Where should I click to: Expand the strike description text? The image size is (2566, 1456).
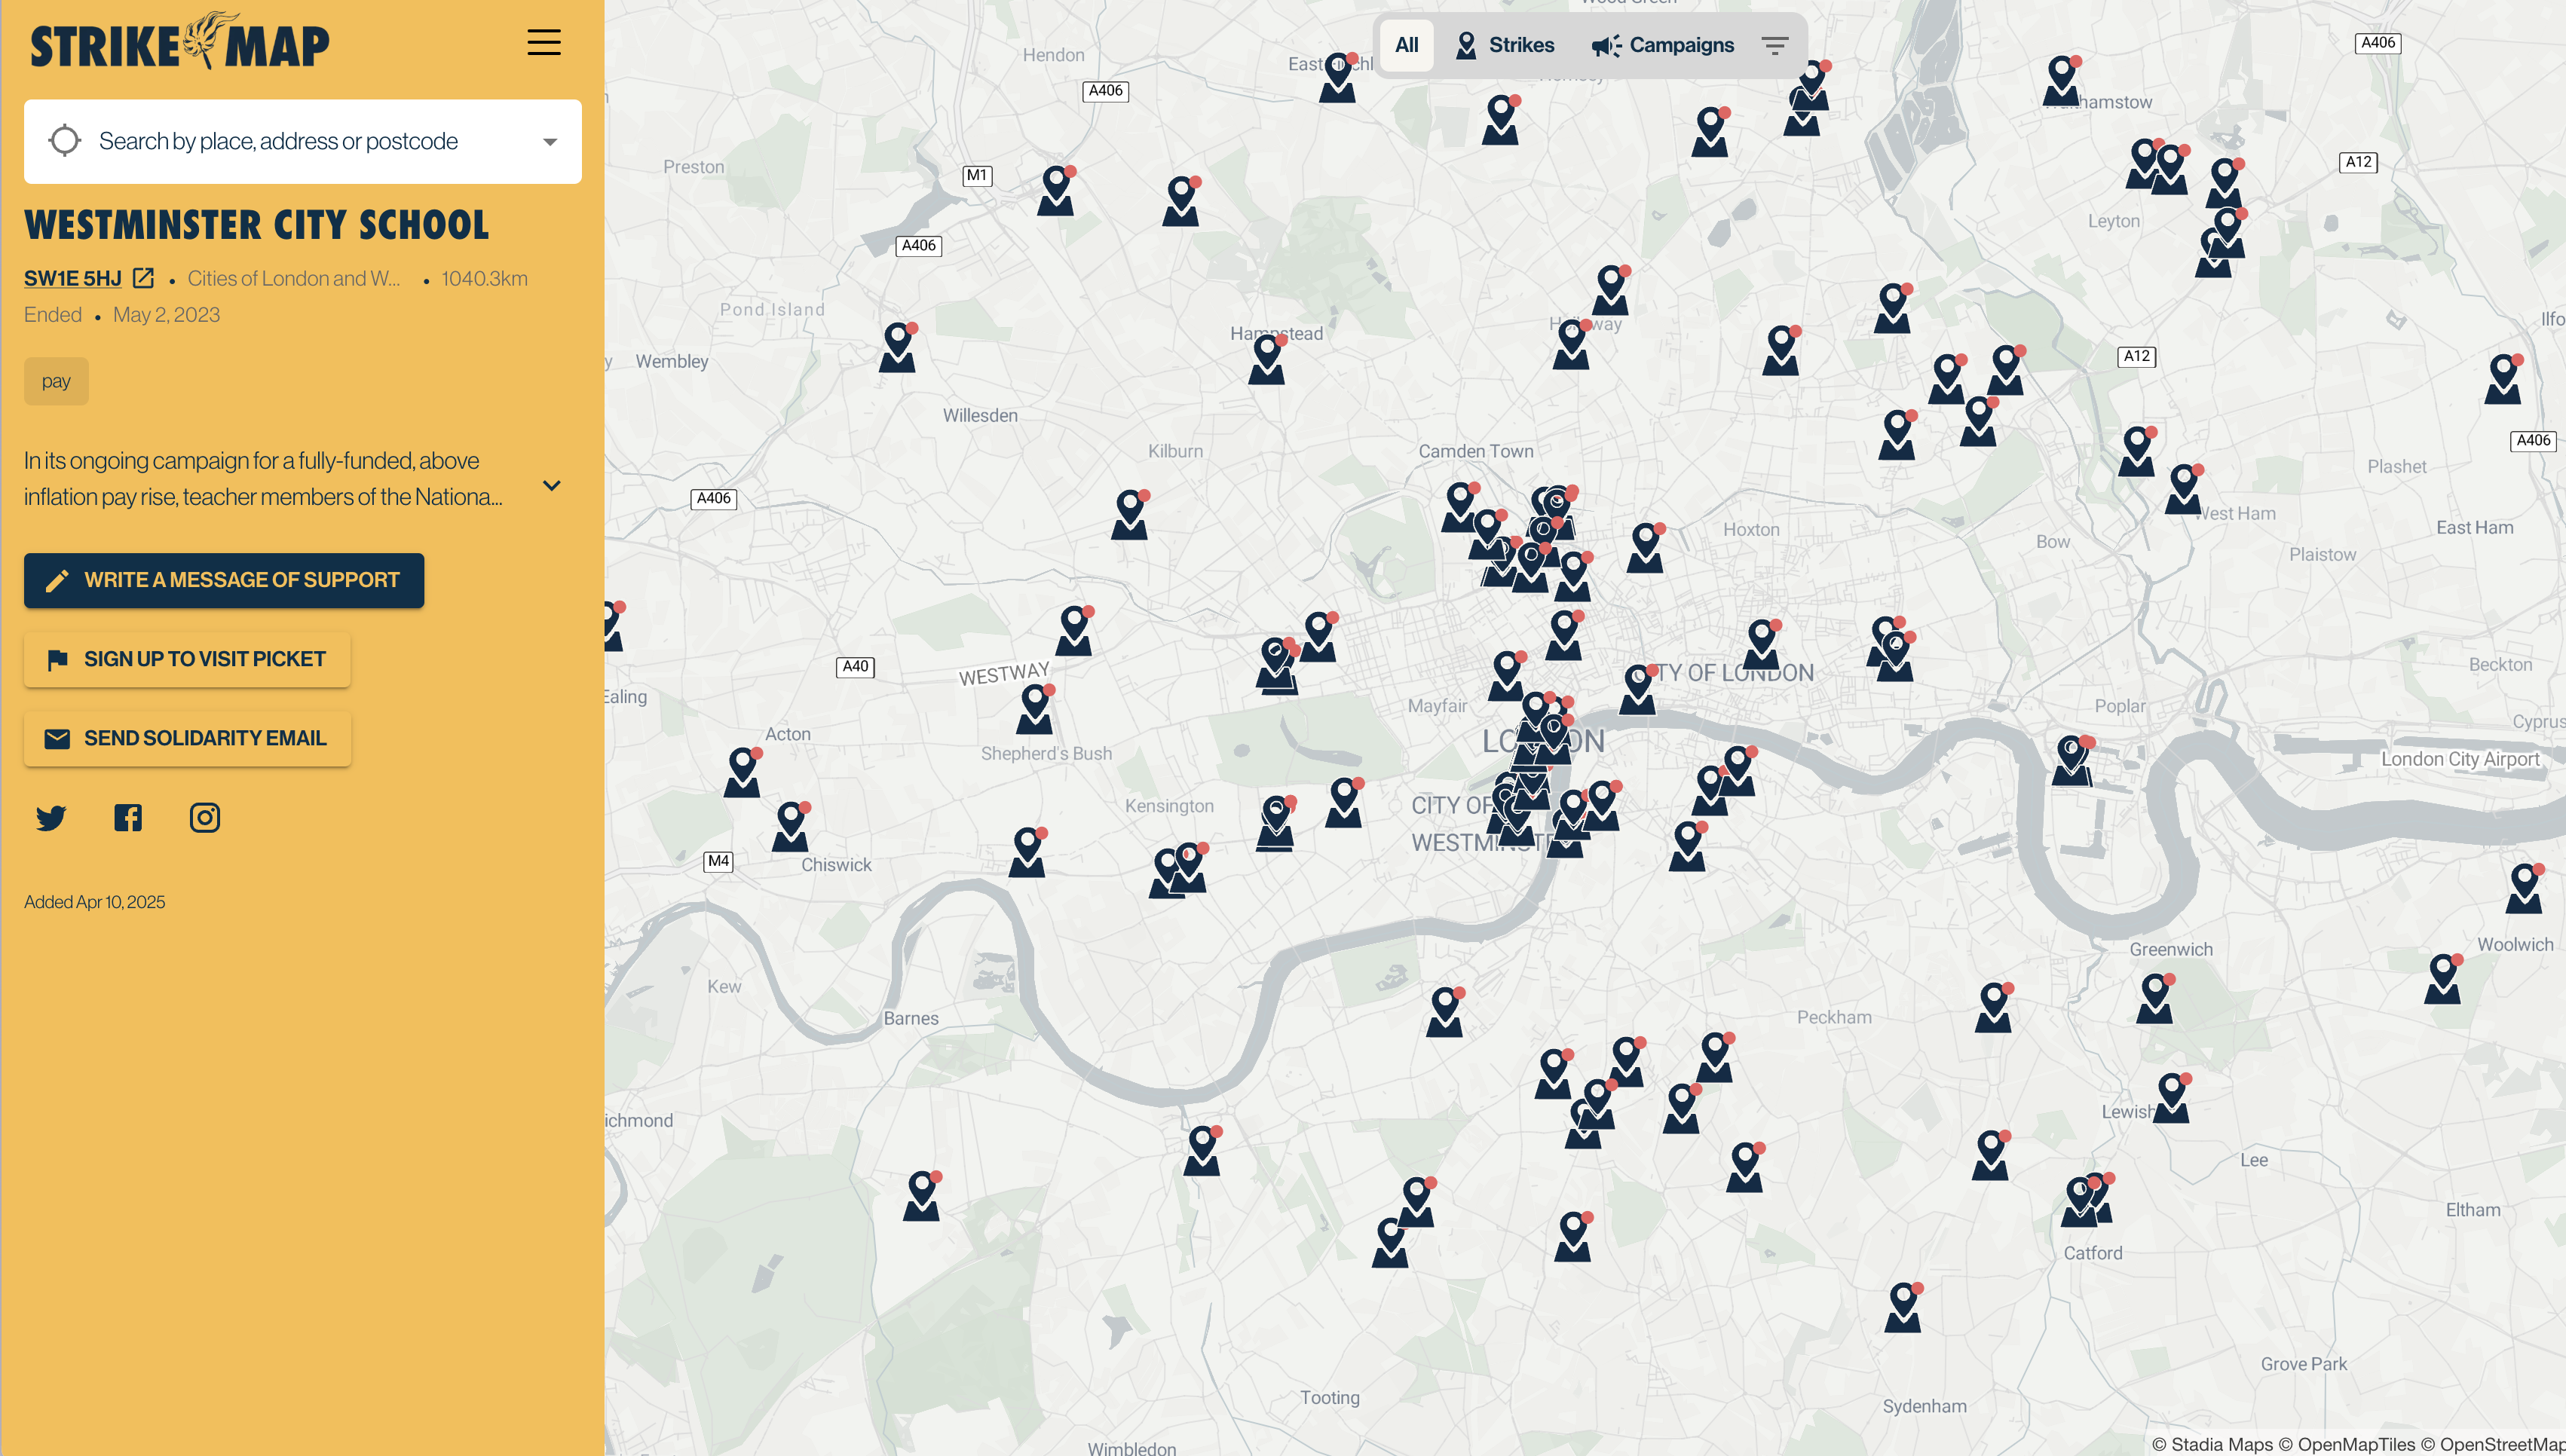(551, 485)
